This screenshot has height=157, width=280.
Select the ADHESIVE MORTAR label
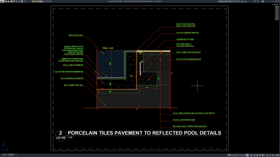(x=188, y=33)
